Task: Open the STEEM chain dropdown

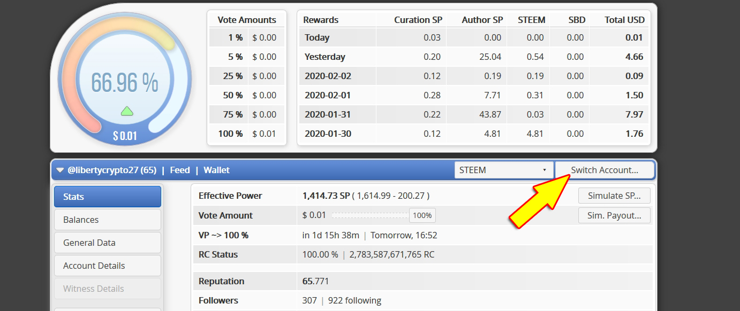Action: pyautogui.click(x=503, y=170)
